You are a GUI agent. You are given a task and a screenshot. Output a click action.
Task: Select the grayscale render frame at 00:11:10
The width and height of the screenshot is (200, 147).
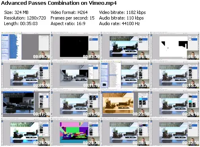75,74
